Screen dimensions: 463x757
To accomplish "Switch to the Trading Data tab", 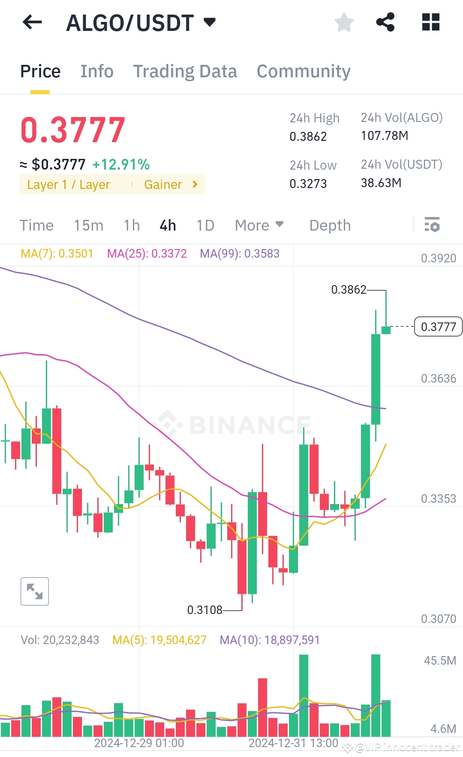I will click(x=185, y=71).
